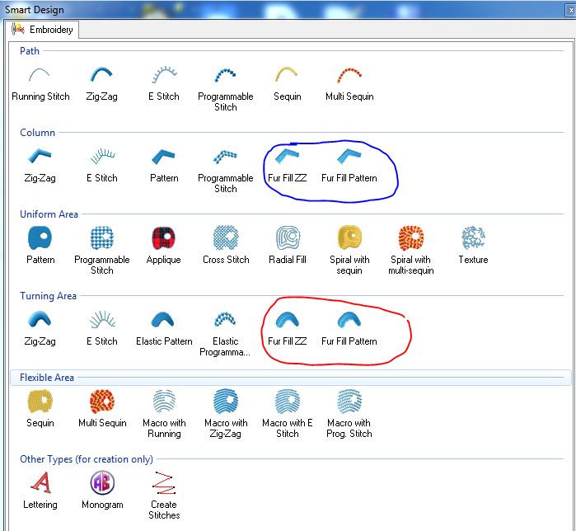Select the Path Running Stitch icon

pos(40,74)
